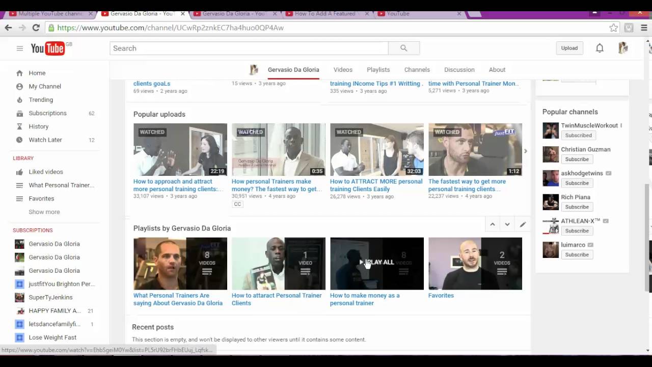
Task: Open 'How to attaract Personal Trainer Clients' playlist link
Action: point(277,299)
